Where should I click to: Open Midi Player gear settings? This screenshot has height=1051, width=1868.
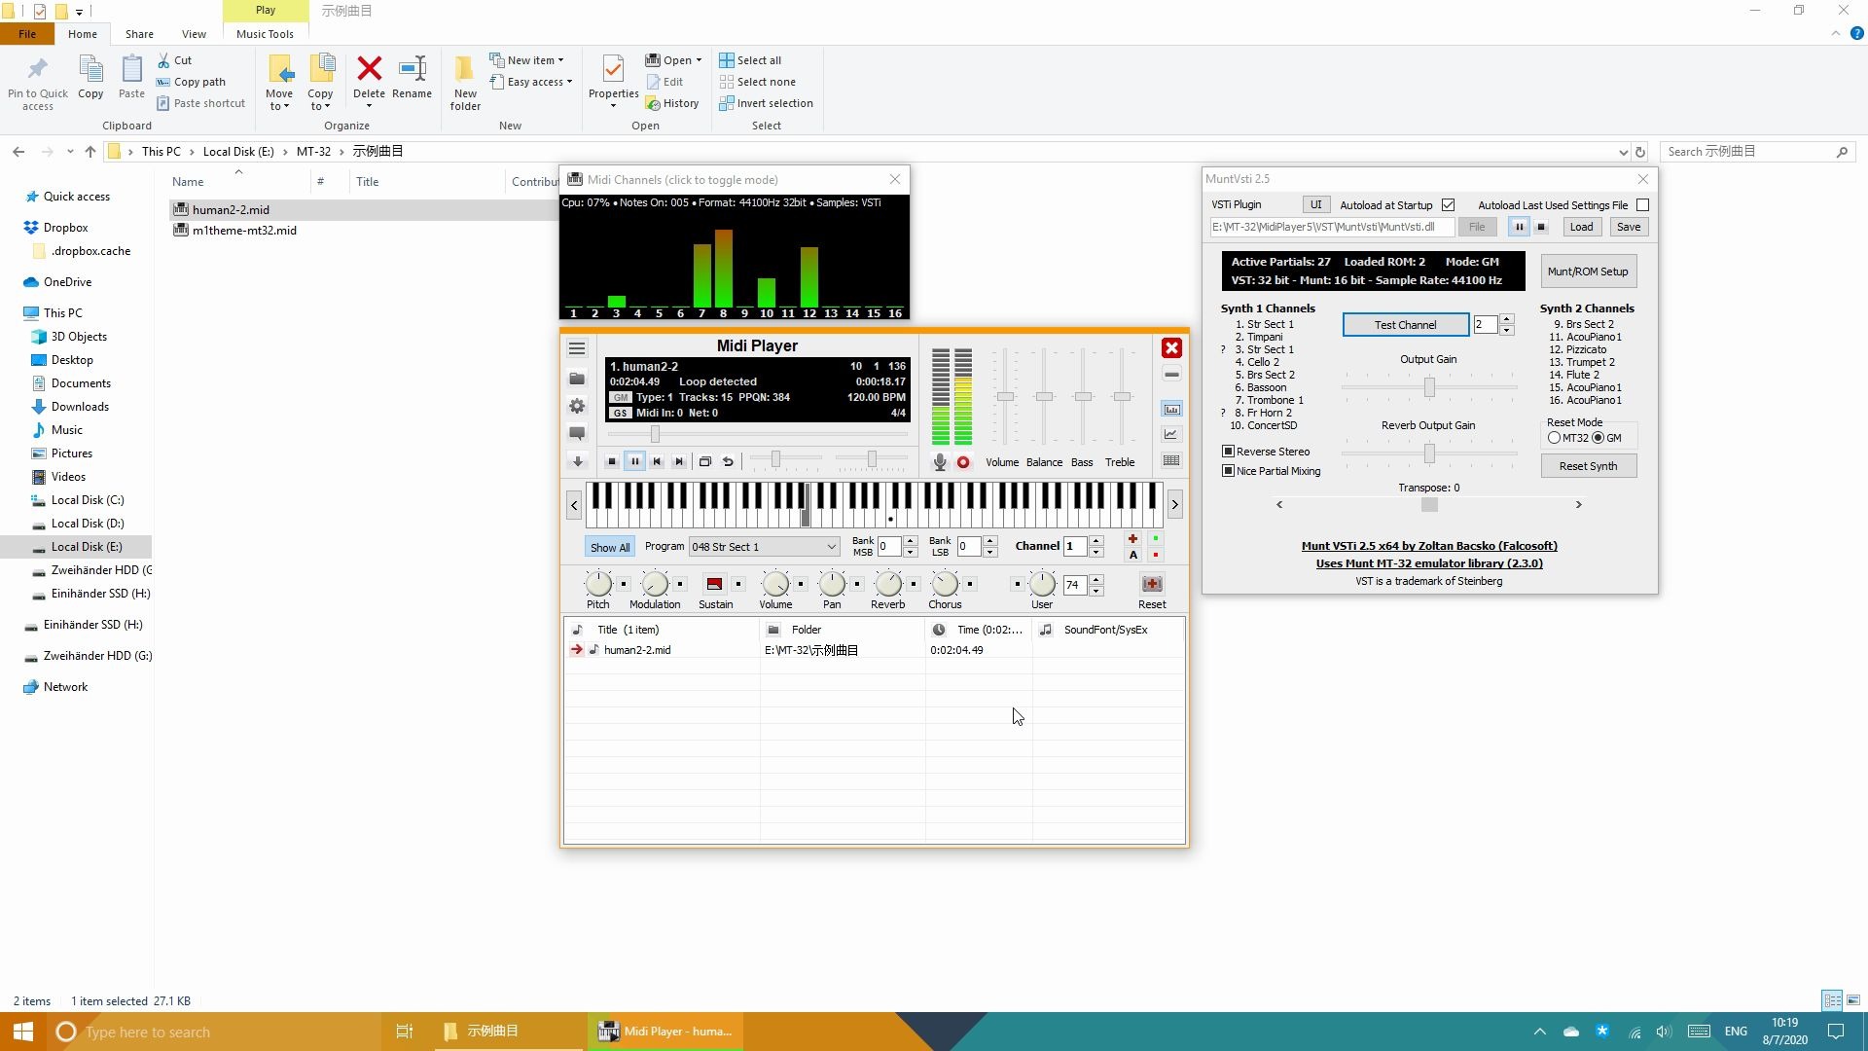pyautogui.click(x=577, y=406)
